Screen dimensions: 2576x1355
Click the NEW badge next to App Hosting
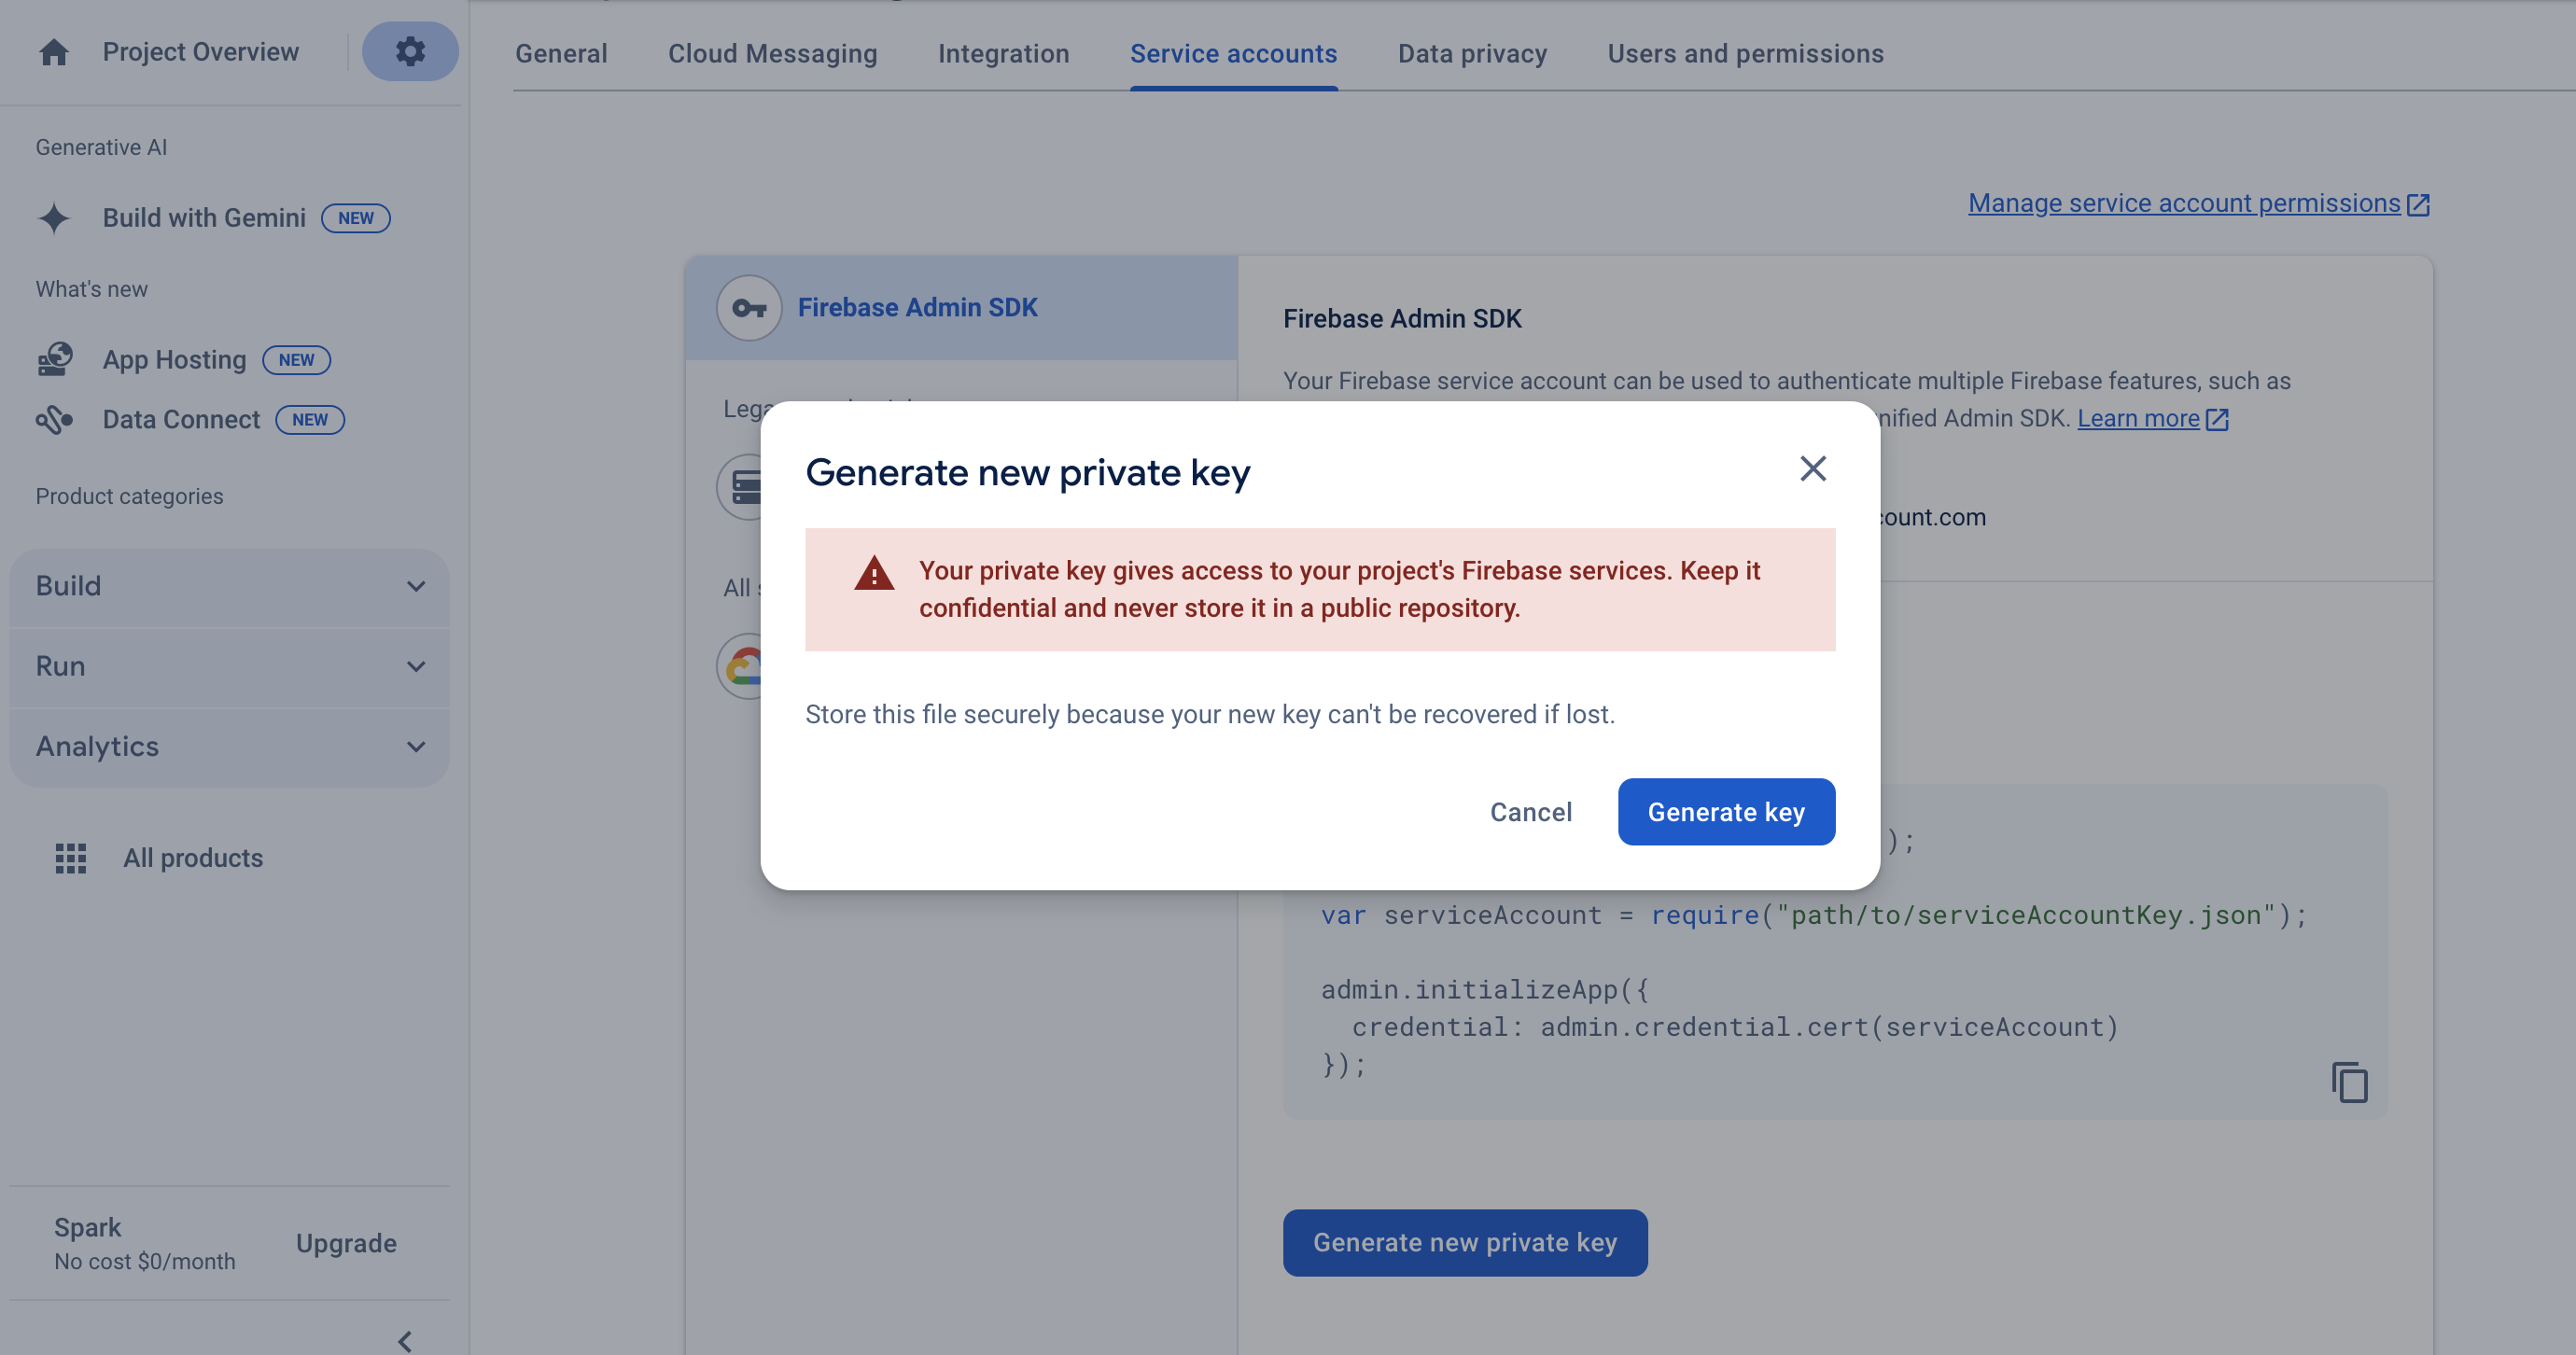pos(296,360)
